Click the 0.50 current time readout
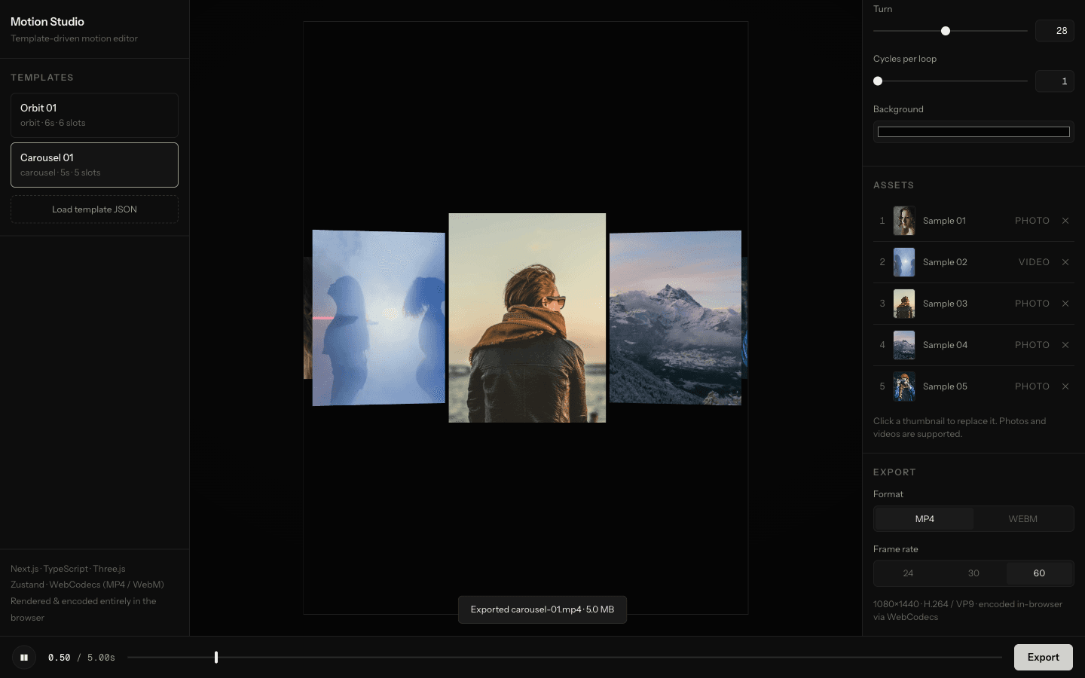1085x678 pixels. (x=60, y=658)
